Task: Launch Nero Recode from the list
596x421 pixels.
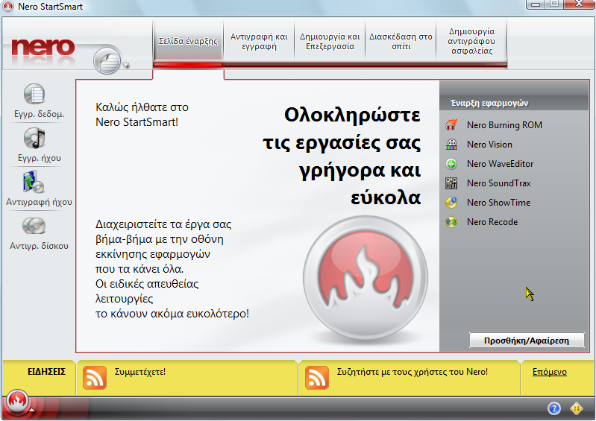Action: point(492,222)
